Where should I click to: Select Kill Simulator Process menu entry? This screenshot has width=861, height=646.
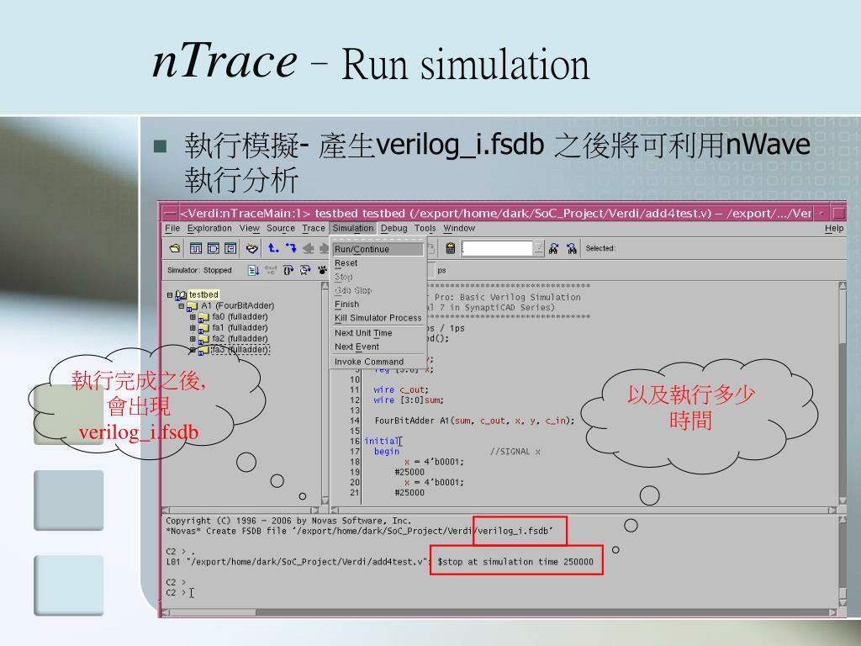click(378, 318)
